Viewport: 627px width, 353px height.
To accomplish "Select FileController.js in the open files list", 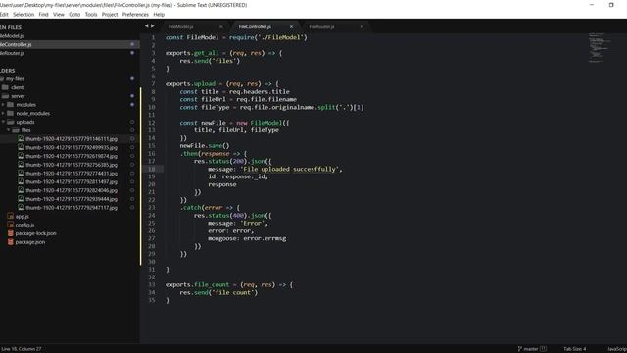I will (70, 44).
